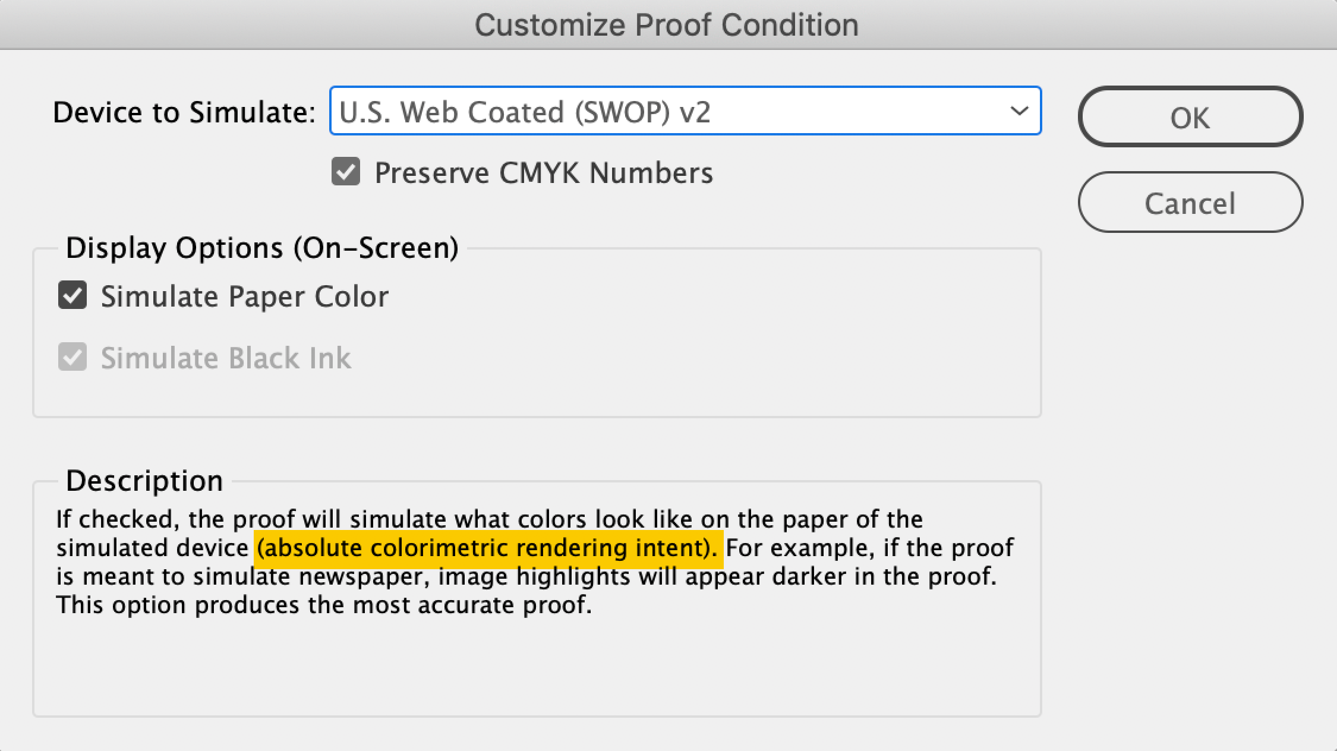Click the Customize Proof Condition title bar
Viewport: 1337px width, 751px height.
coord(667,24)
